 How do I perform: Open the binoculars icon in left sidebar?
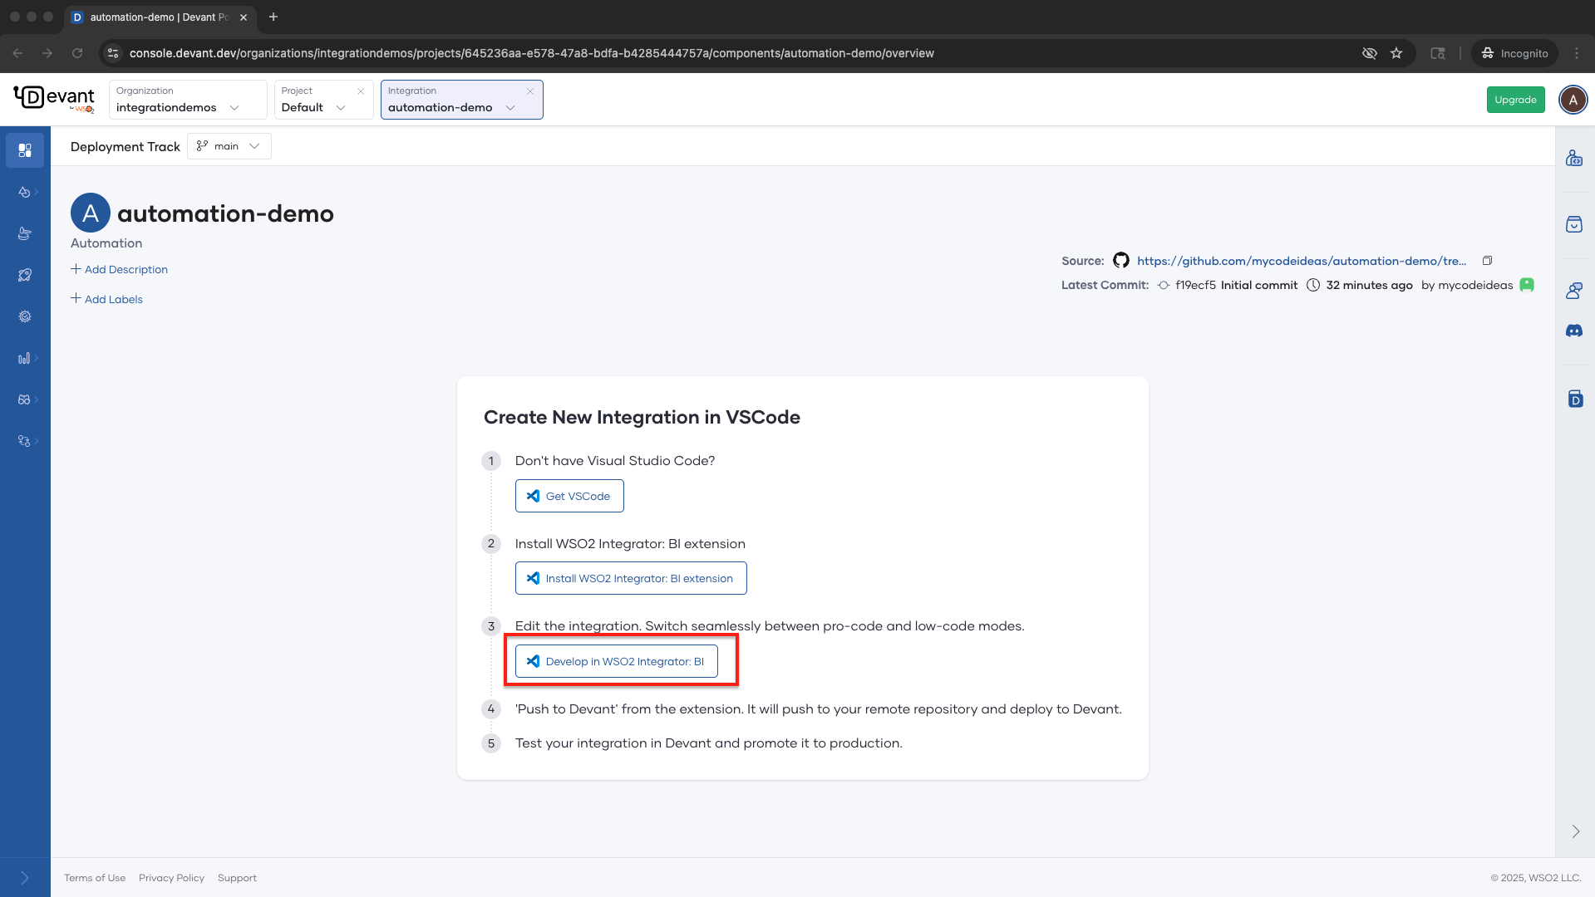25,399
